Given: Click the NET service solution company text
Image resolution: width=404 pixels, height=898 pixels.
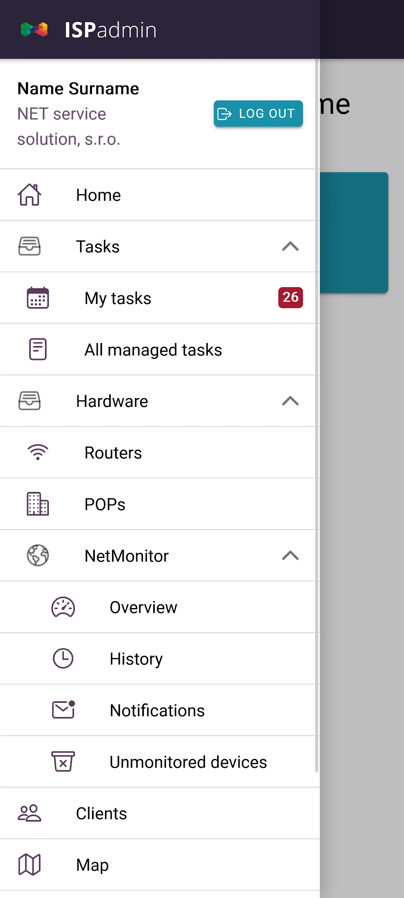Looking at the screenshot, I should click(x=69, y=127).
